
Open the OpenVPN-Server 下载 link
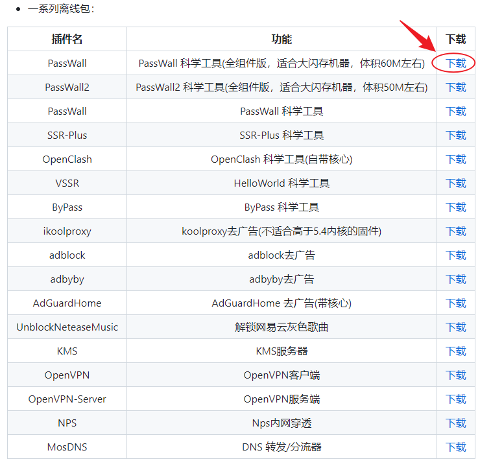point(455,399)
